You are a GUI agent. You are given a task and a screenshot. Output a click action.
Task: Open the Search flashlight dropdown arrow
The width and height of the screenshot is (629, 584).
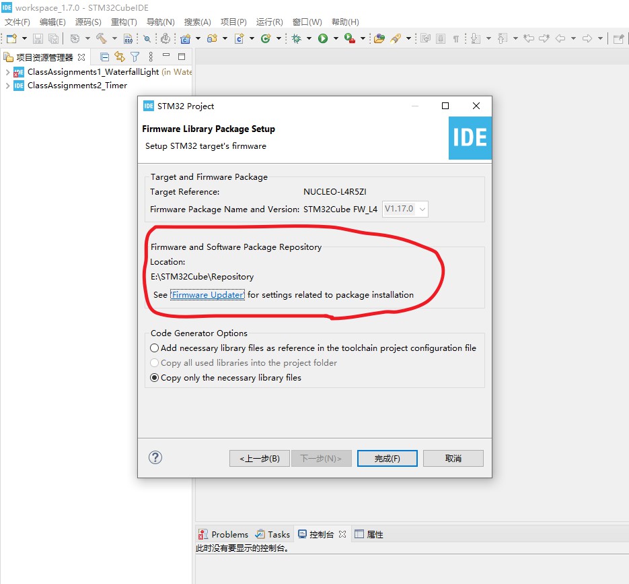[x=408, y=38]
